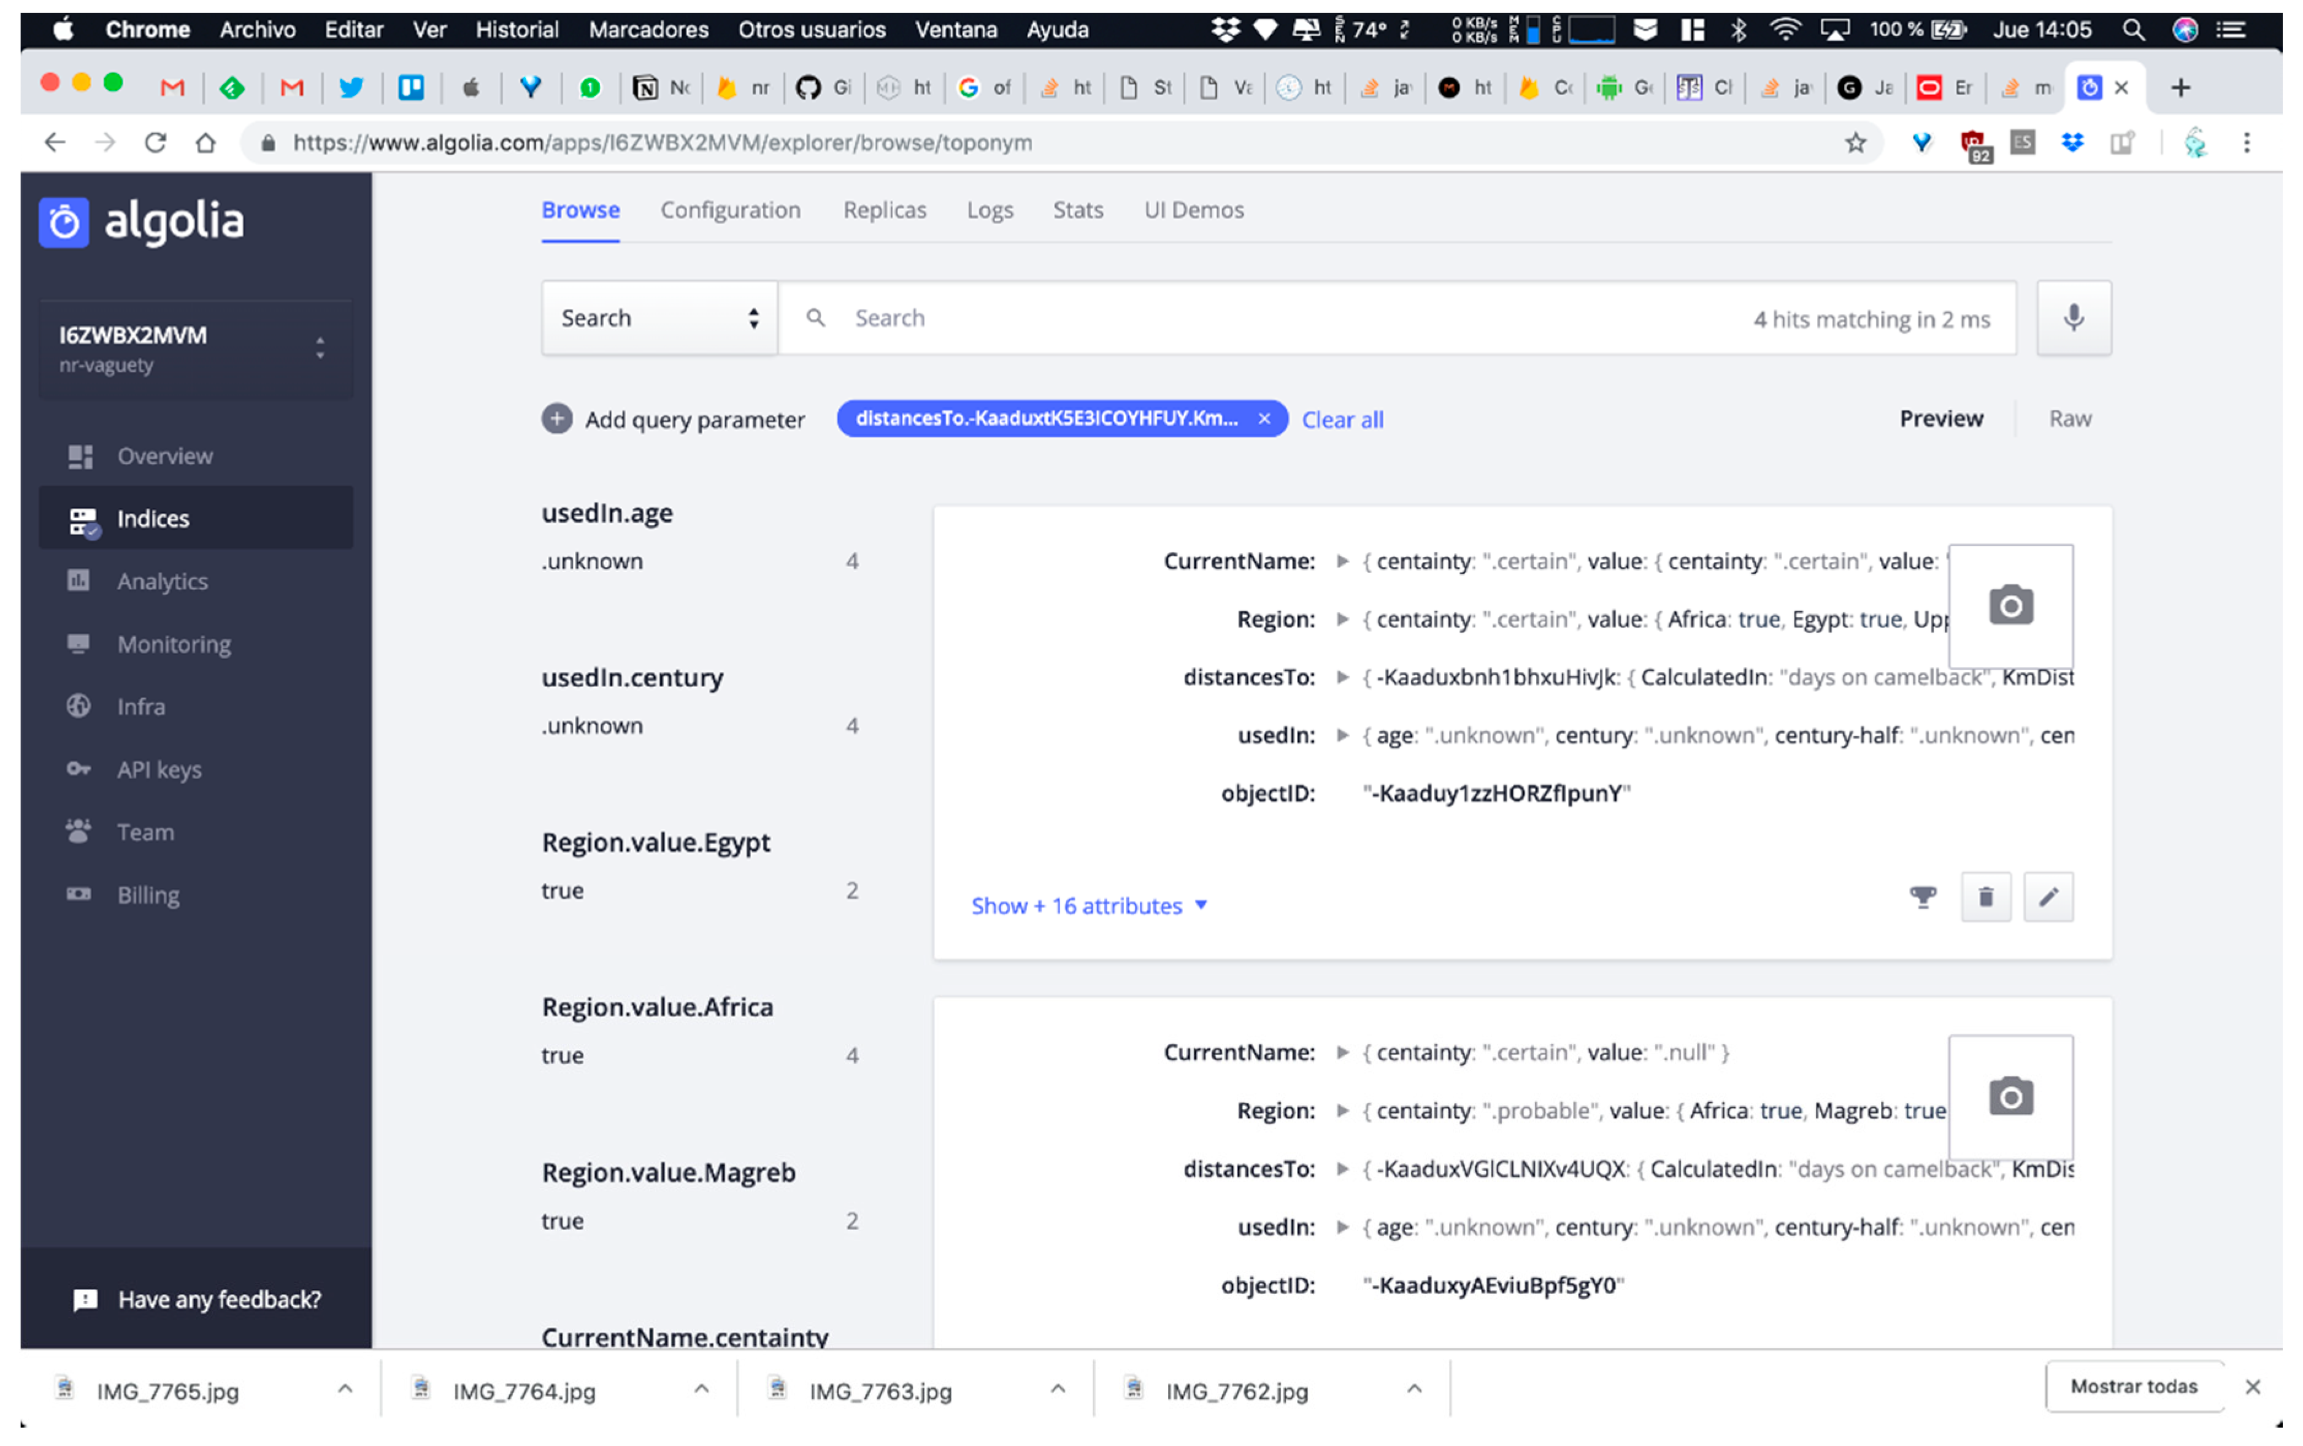Bookmark page with the star icon
Viewport: 2303px width, 1446px height.
coord(1855,142)
